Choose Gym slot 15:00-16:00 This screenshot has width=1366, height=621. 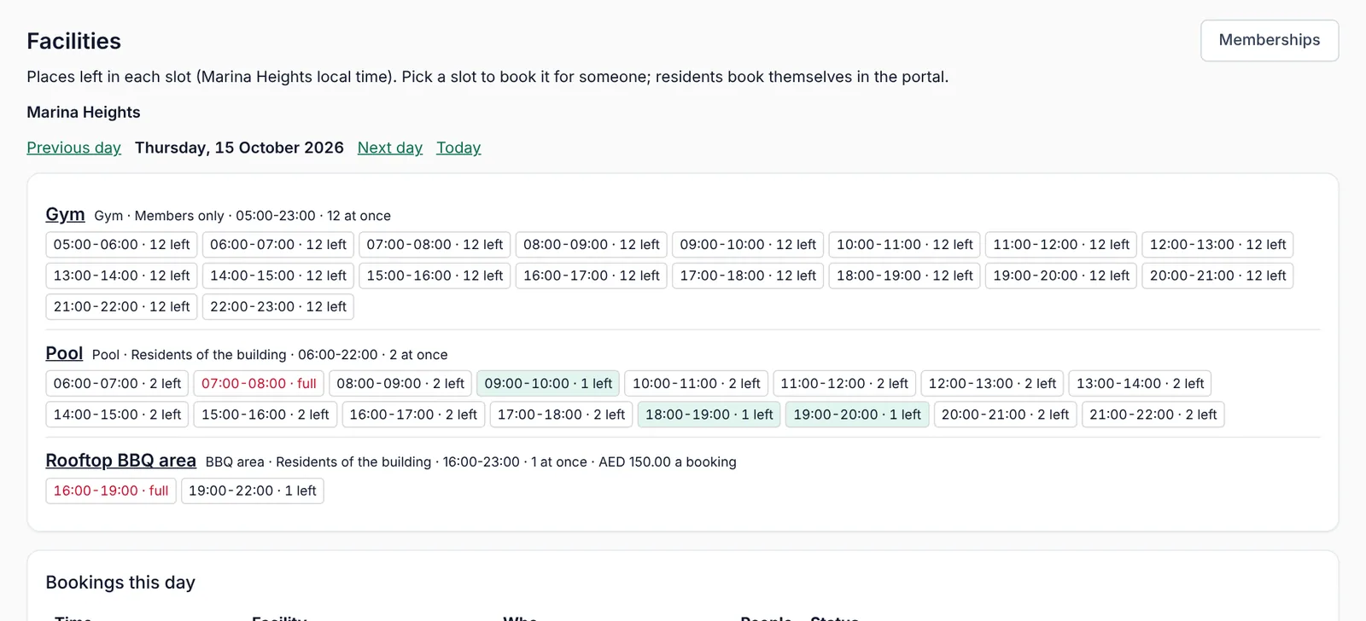click(x=435, y=276)
